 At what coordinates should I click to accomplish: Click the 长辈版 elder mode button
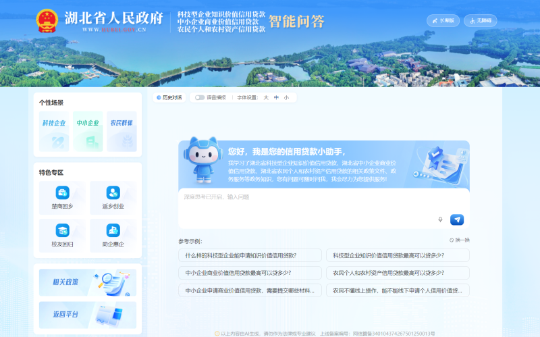click(443, 20)
